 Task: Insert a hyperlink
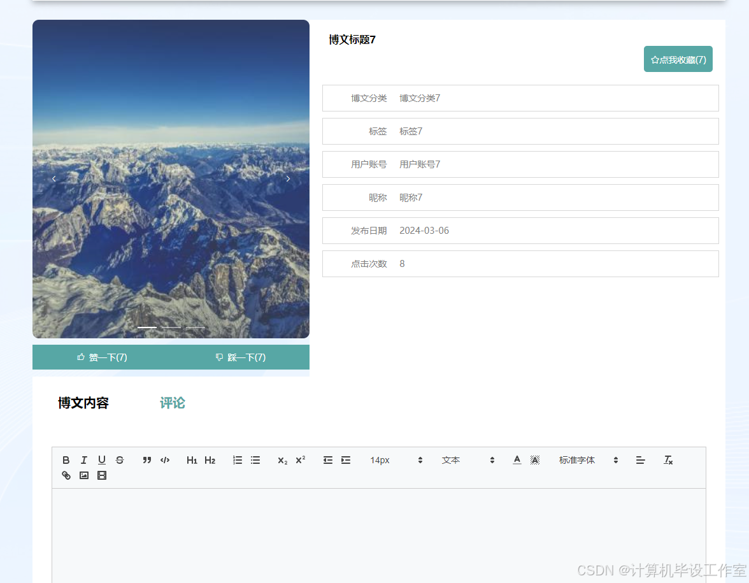[66, 475]
